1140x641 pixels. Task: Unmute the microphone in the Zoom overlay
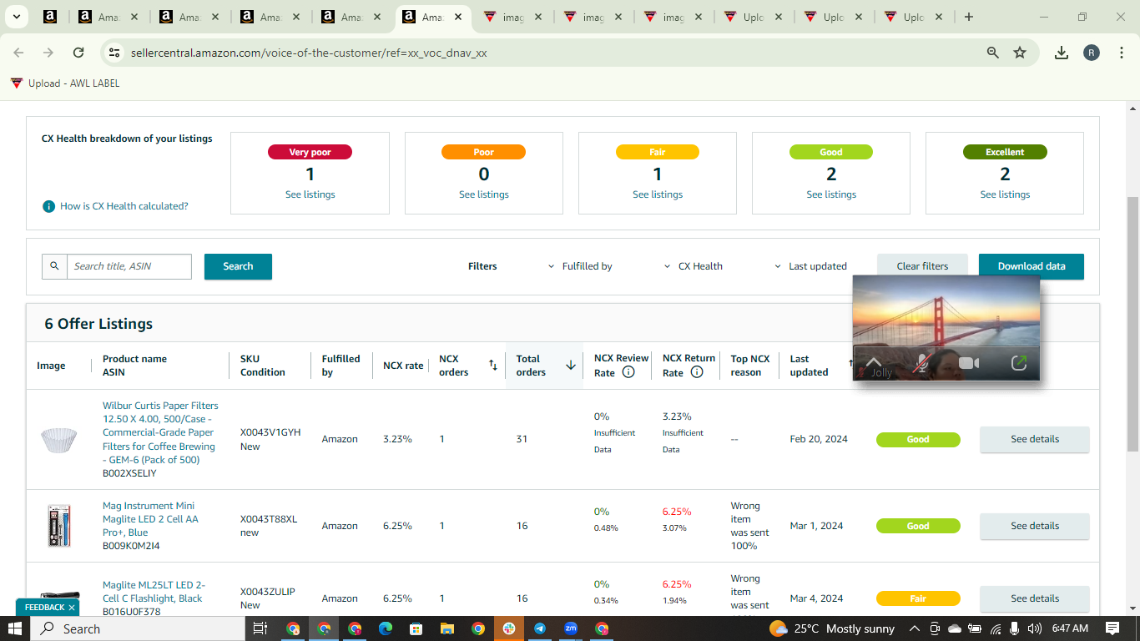point(922,363)
